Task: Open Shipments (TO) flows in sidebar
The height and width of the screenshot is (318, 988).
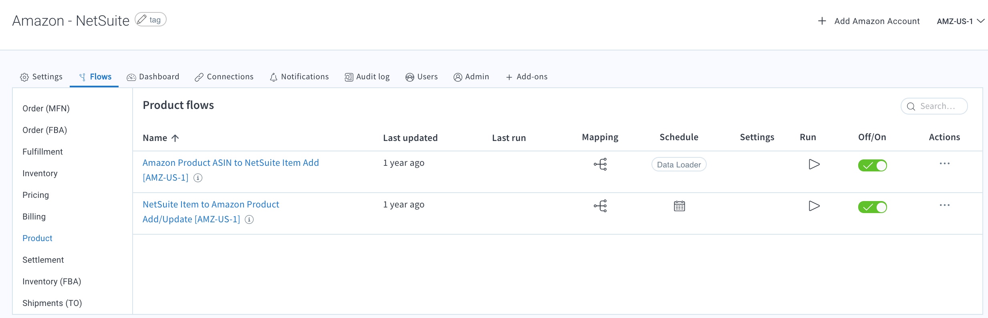Action: [52, 303]
